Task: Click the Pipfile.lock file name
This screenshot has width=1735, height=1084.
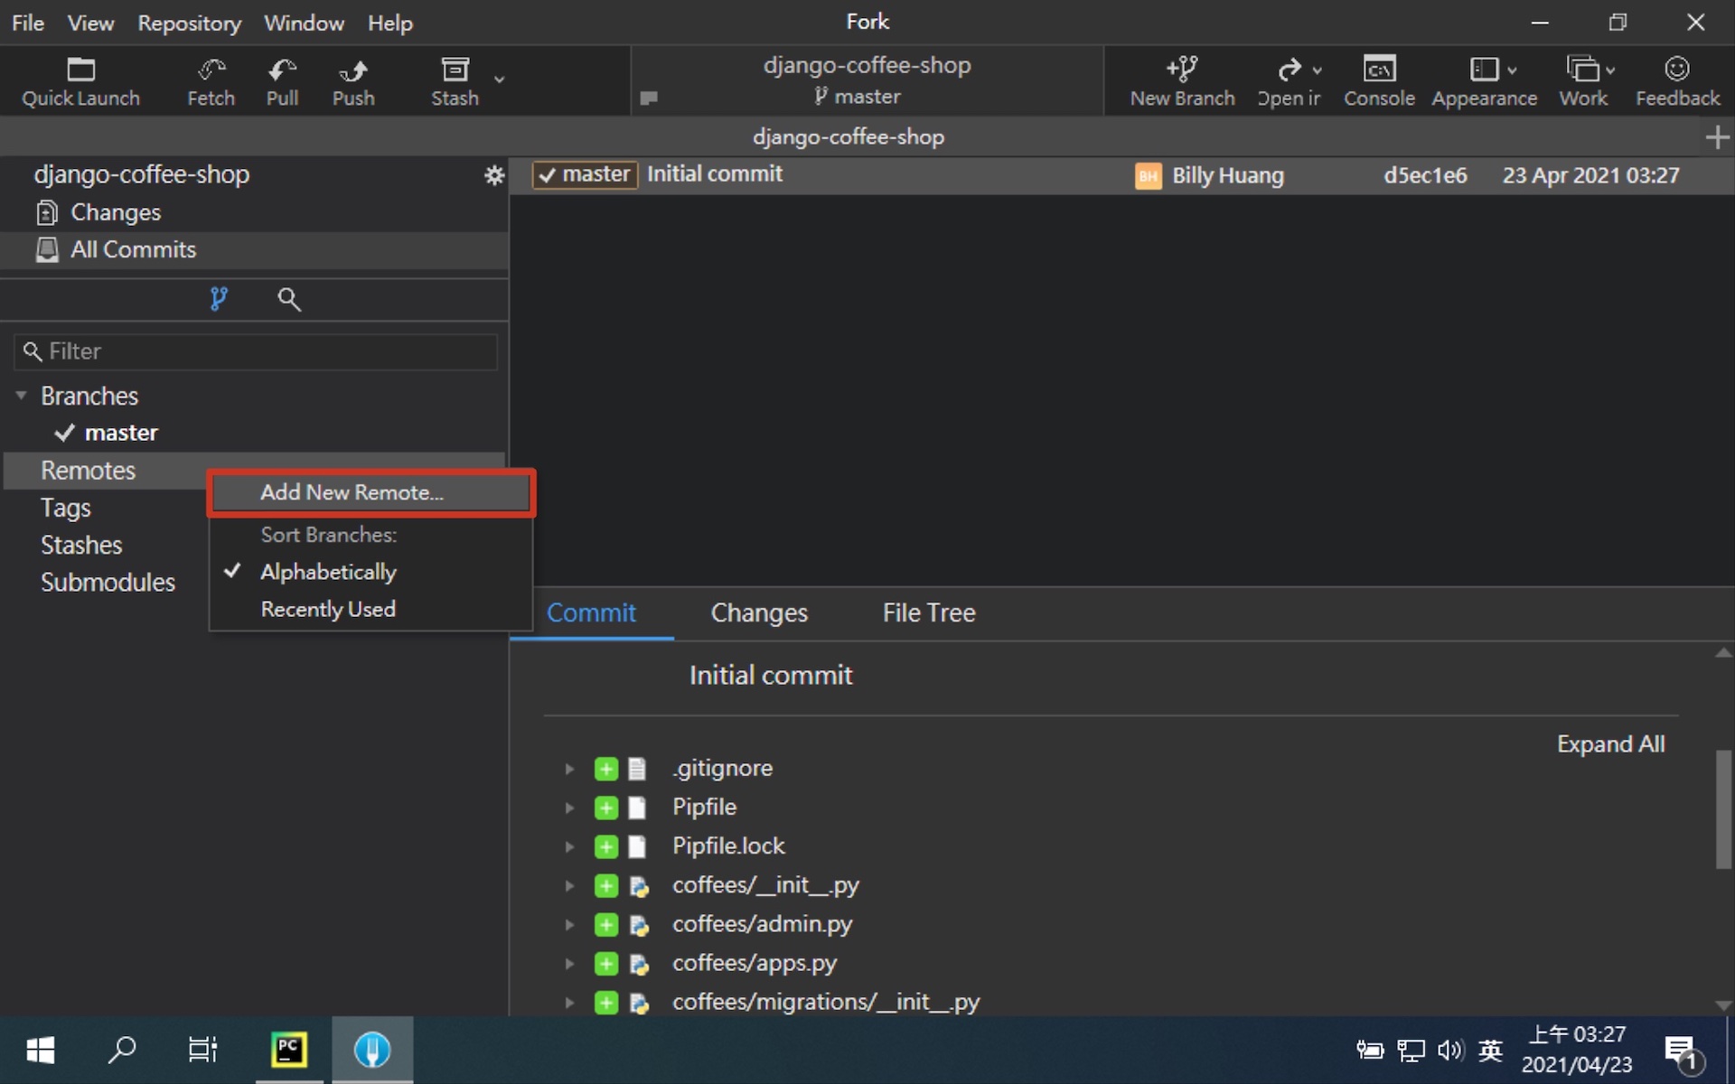Action: [x=728, y=846]
